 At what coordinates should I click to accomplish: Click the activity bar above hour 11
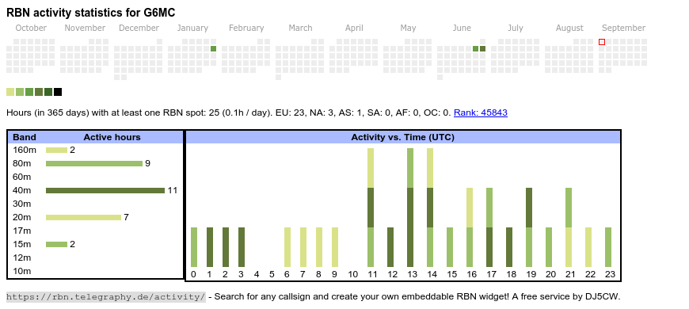[x=371, y=208]
